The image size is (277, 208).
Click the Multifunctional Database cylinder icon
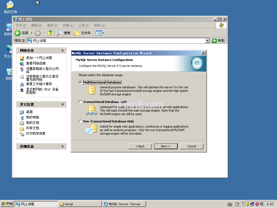click(91, 90)
